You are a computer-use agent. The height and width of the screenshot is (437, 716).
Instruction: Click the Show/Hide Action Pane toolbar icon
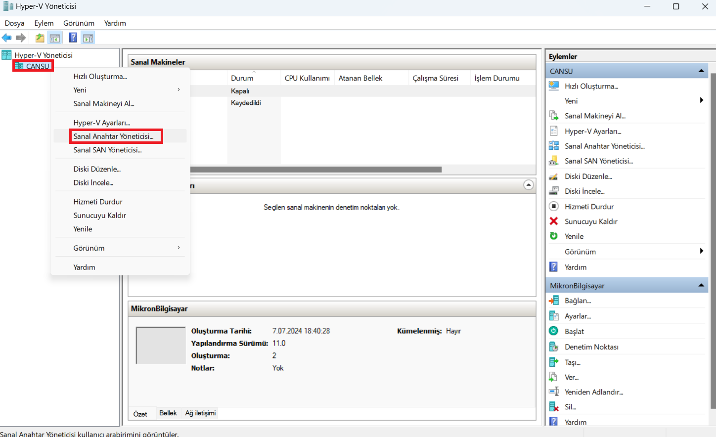tap(88, 38)
